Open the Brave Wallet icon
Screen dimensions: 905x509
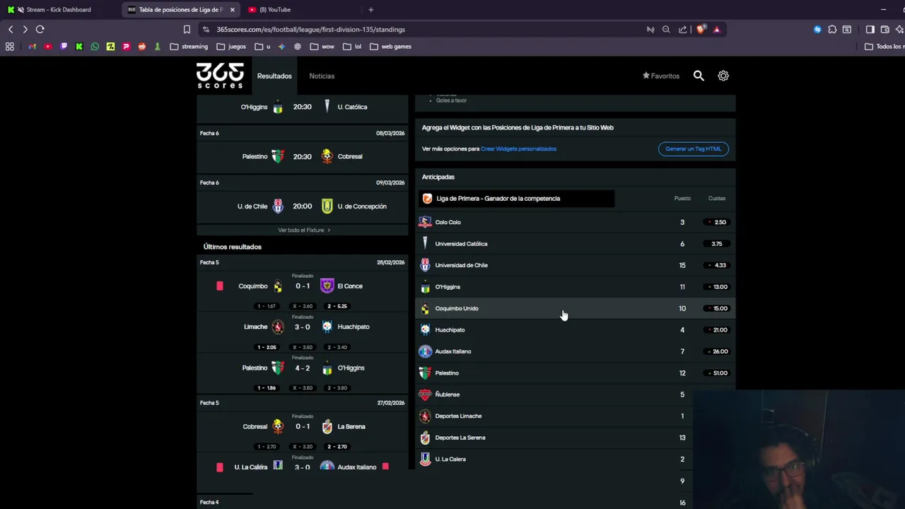884,30
